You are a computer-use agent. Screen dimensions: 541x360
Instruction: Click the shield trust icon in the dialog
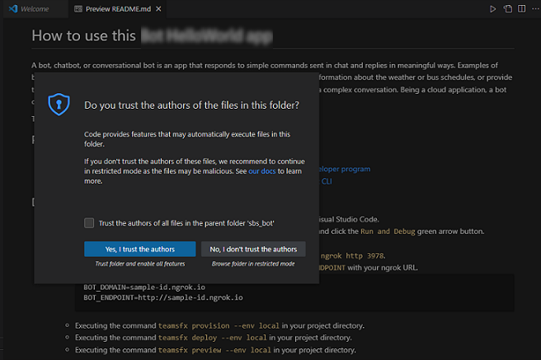click(59, 104)
